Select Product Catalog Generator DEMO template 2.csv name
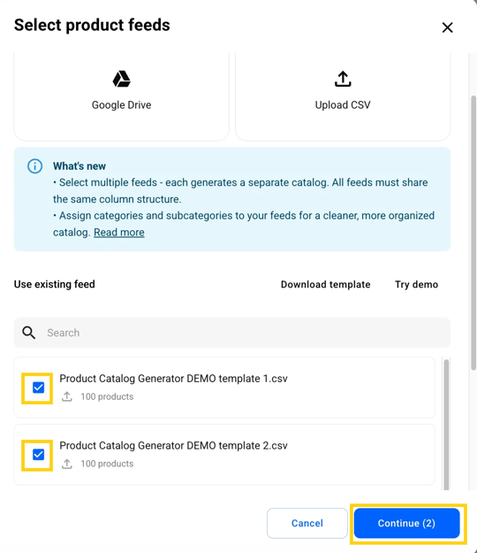477x553 pixels. pyautogui.click(x=173, y=445)
